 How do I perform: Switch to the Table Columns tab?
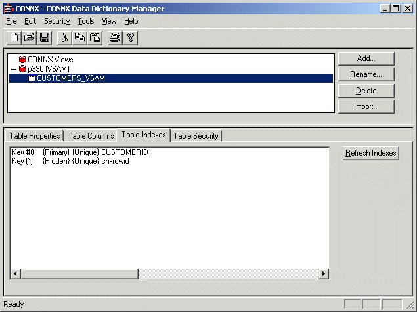[x=91, y=136]
